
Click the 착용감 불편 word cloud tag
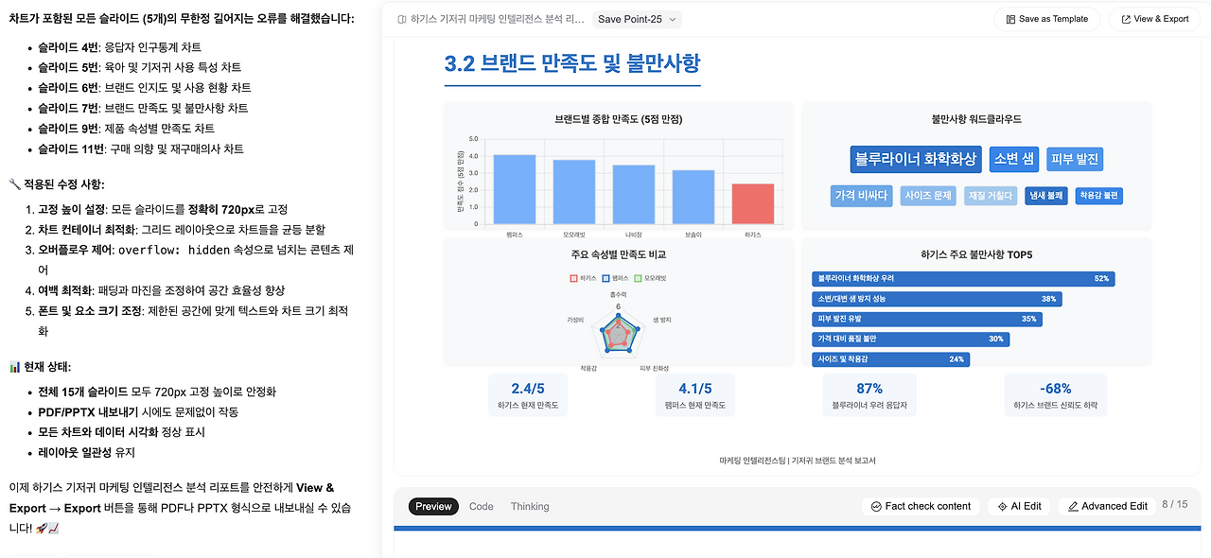[x=1099, y=196]
